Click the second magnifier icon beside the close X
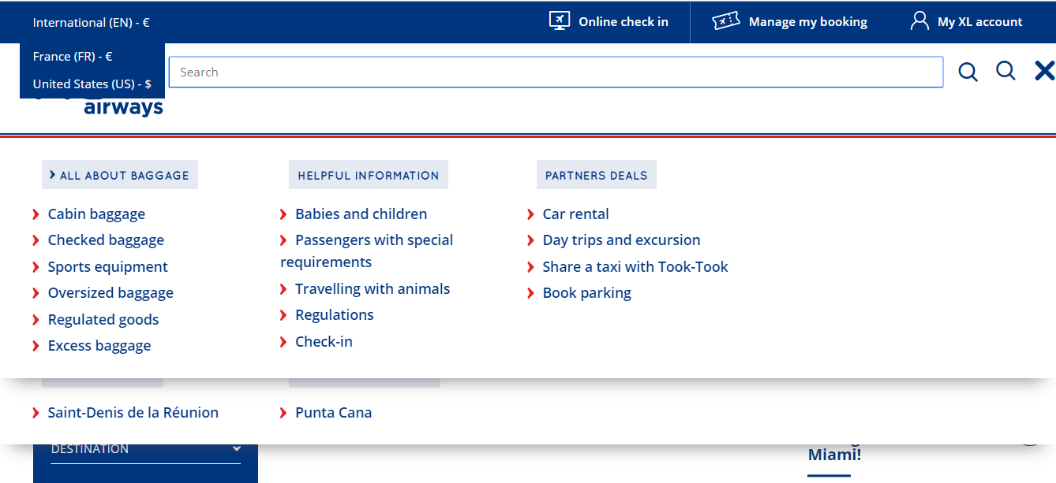Screen dimensions: 1056x483 pos(1005,71)
